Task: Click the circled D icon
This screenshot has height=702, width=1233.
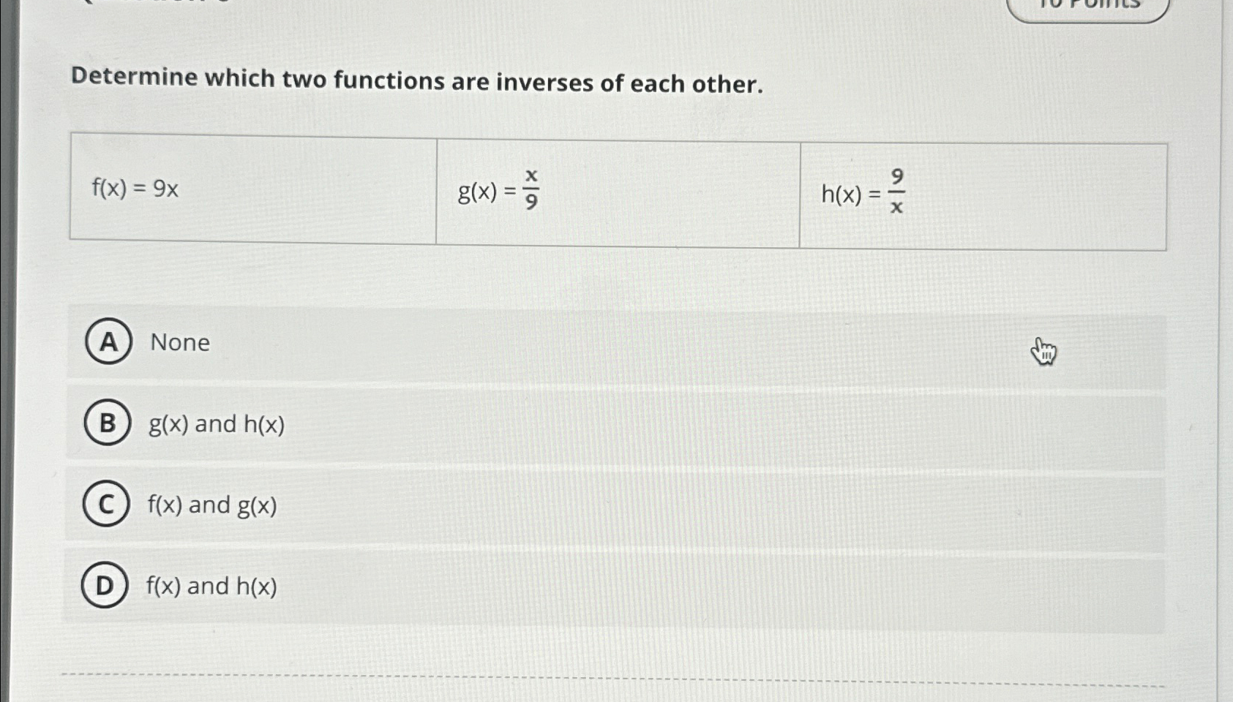Action: coord(107,584)
